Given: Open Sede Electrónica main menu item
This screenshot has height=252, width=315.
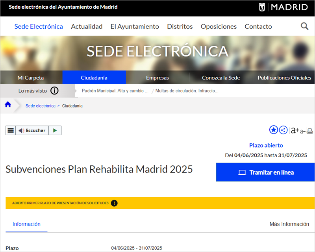Looking at the screenshot, I should 39,26.
